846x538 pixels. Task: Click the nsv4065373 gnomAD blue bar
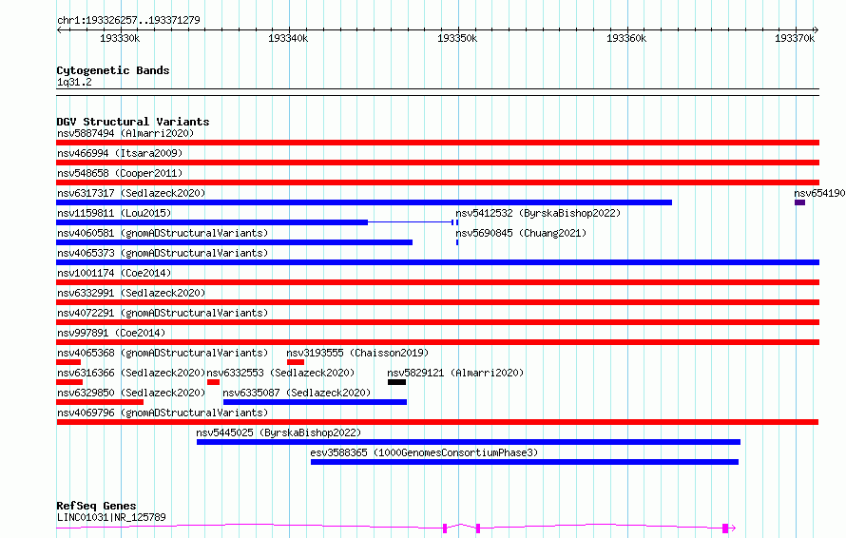pos(437,262)
